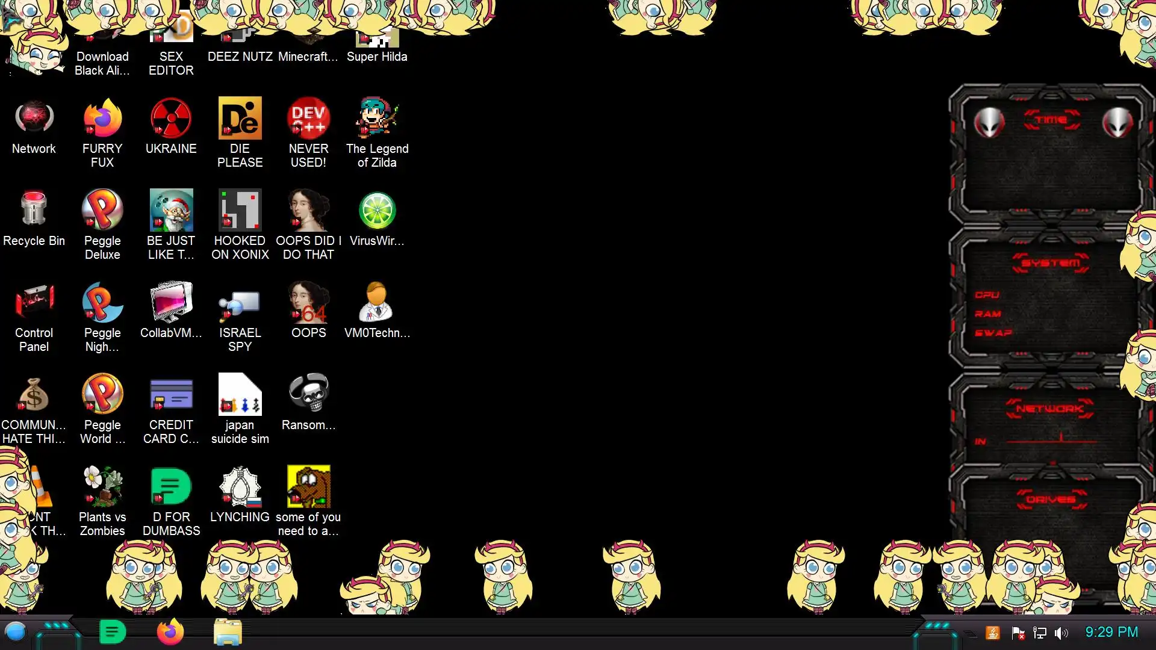Open Firefox from the taskbar
The height and width of the screenshot is (650, 1156).
170,632
